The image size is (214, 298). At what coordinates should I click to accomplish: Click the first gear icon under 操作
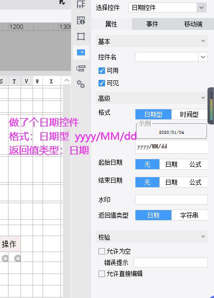click(x=5, y=258)
